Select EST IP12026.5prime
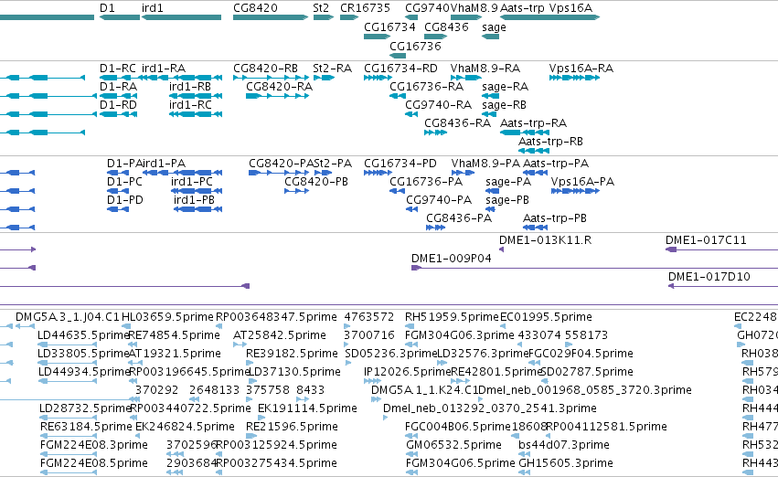778x477 pixels. (x=373, y=381)
